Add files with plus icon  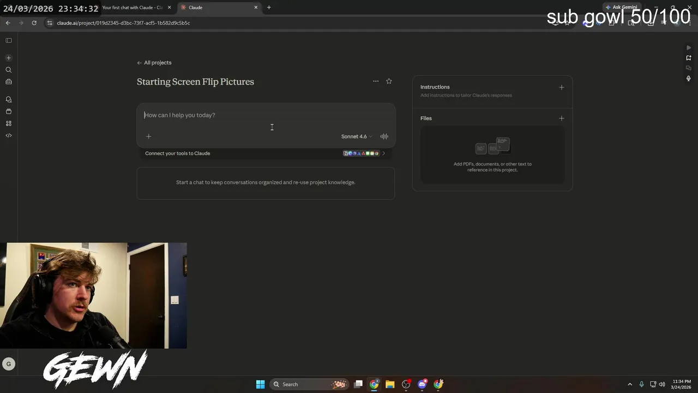point(562,118)
